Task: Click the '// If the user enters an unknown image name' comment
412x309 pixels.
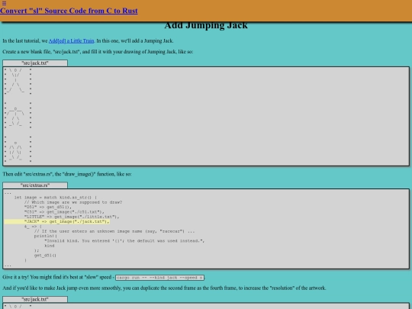Action: tap(114, 231)
